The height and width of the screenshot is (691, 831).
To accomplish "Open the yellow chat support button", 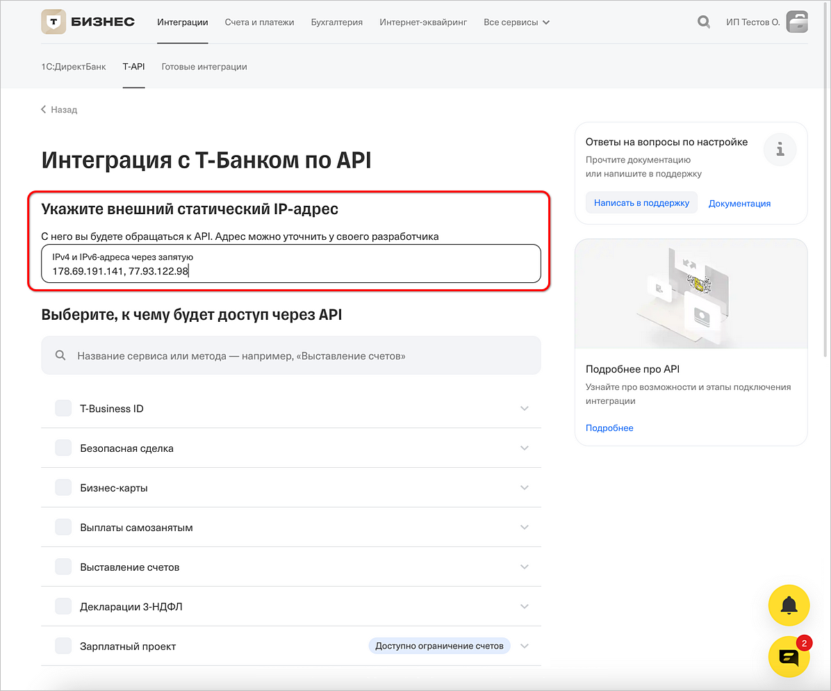I will click(789, 656).
